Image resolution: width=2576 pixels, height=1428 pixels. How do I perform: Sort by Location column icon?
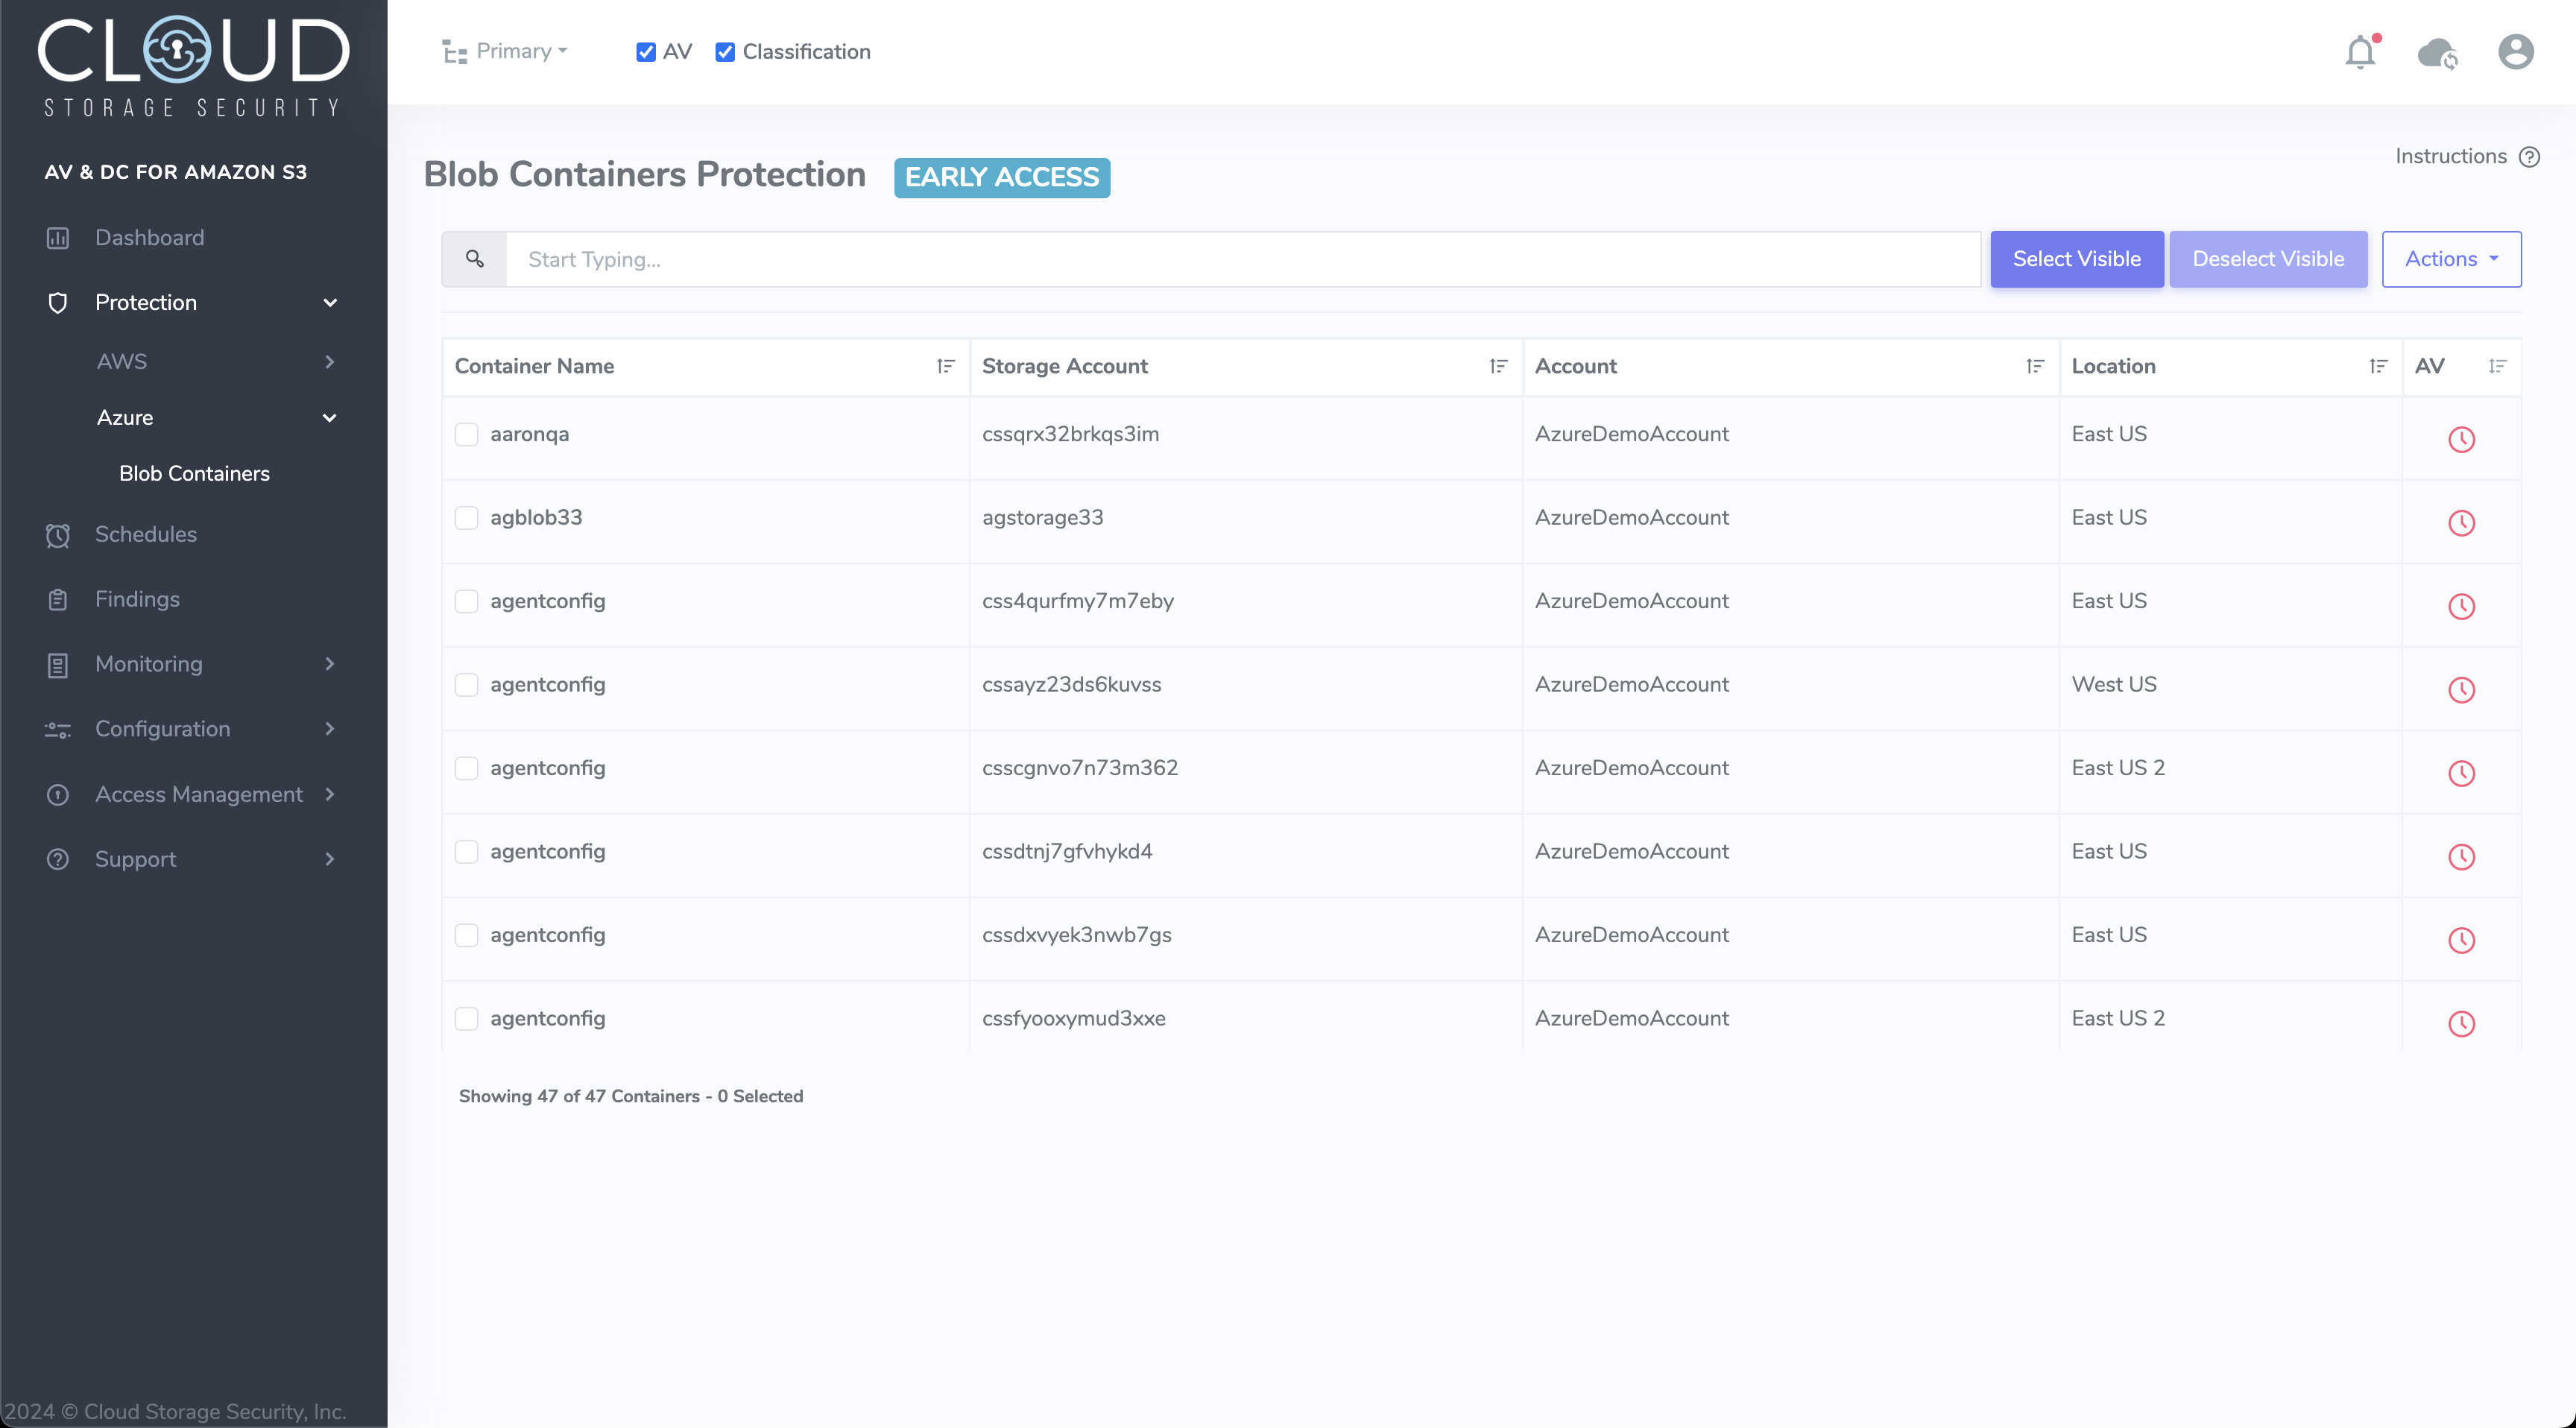coord(2378,366)
